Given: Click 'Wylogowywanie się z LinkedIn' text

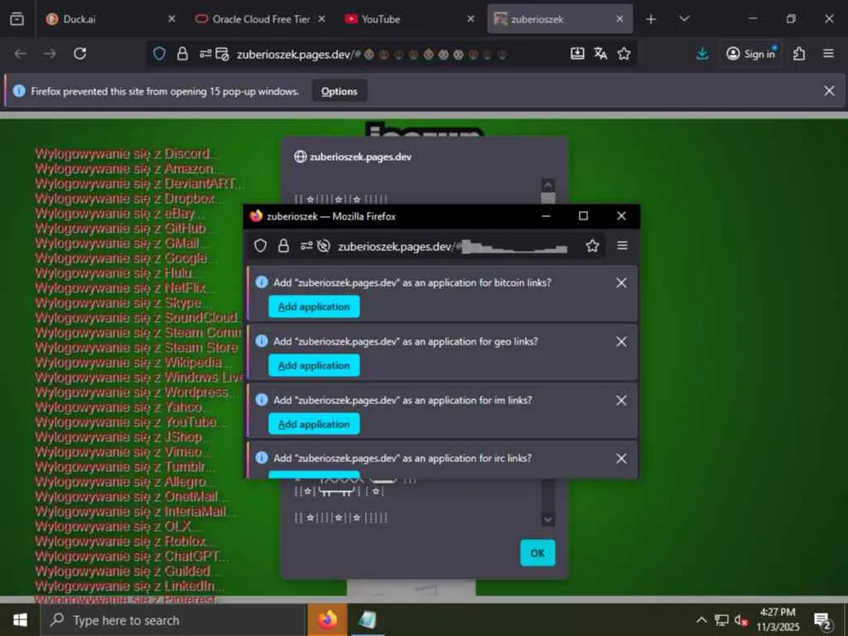Looking at the screenshot, I should [125, 585].
